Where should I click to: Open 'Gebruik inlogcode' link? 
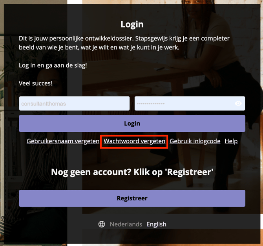195,141
